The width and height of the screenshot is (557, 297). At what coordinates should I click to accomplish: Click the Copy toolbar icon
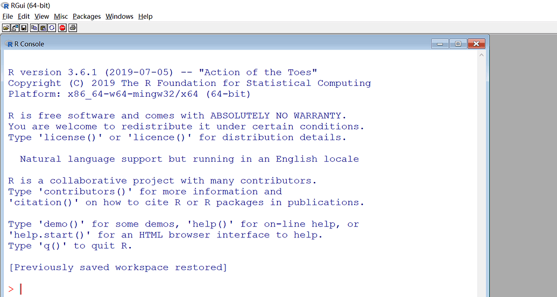(34, 27)
